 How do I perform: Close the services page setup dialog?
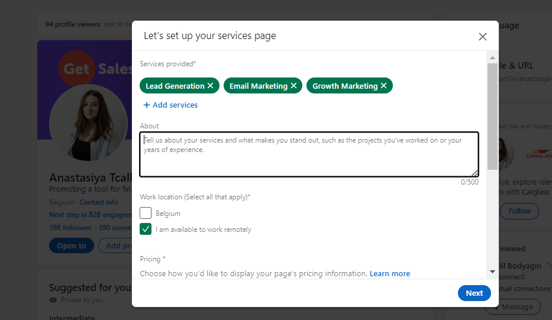[x=482, y=37]
